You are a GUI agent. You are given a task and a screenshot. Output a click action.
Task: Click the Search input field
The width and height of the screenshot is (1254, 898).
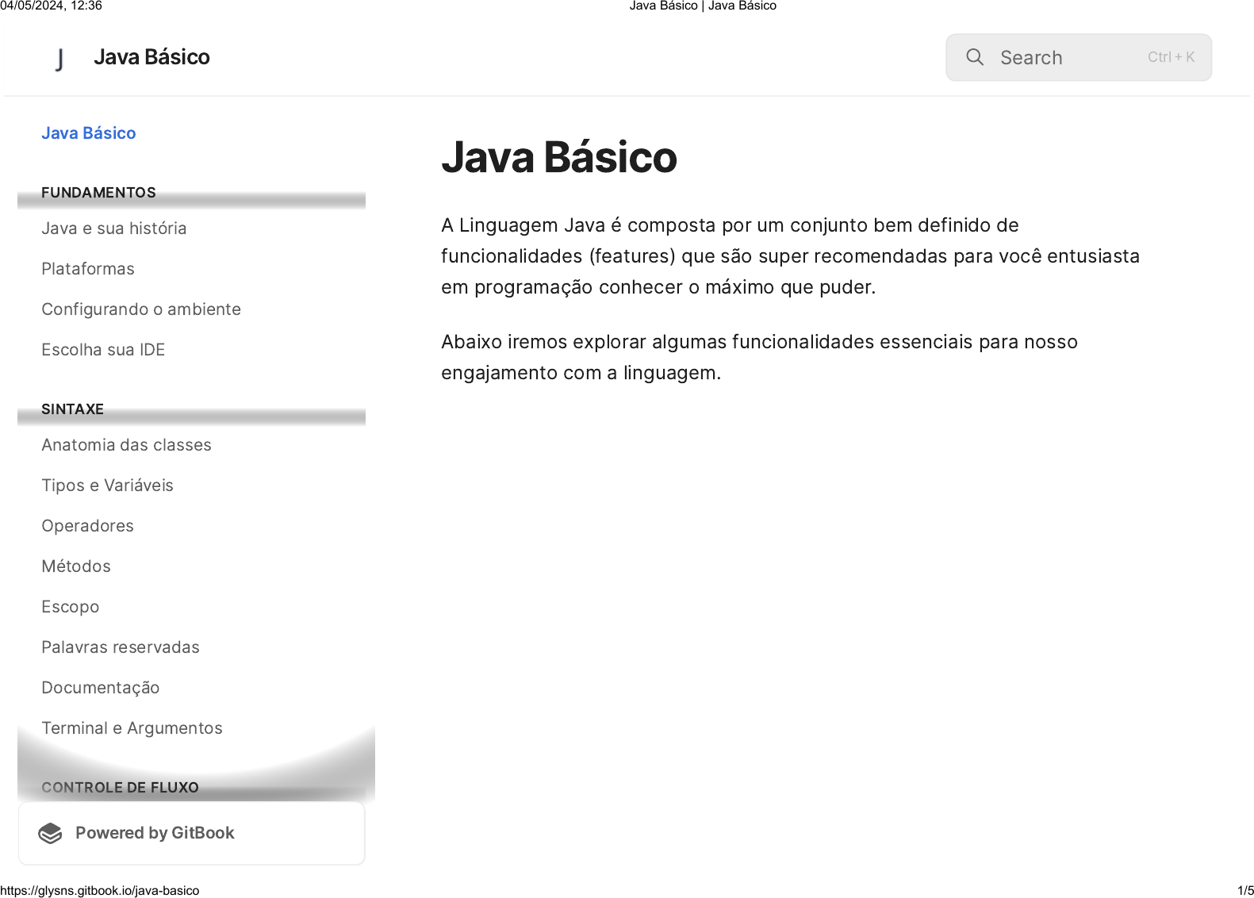pyautogui.click(x=1063, y=58)
